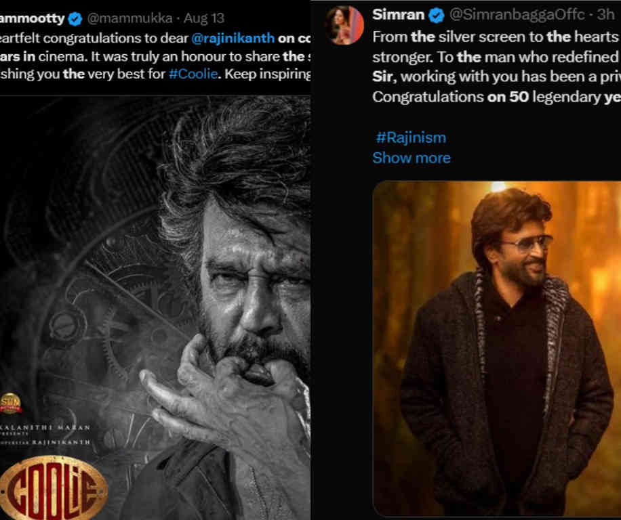Click the Sun Pictures logo on the poster

tap(11, 403)
